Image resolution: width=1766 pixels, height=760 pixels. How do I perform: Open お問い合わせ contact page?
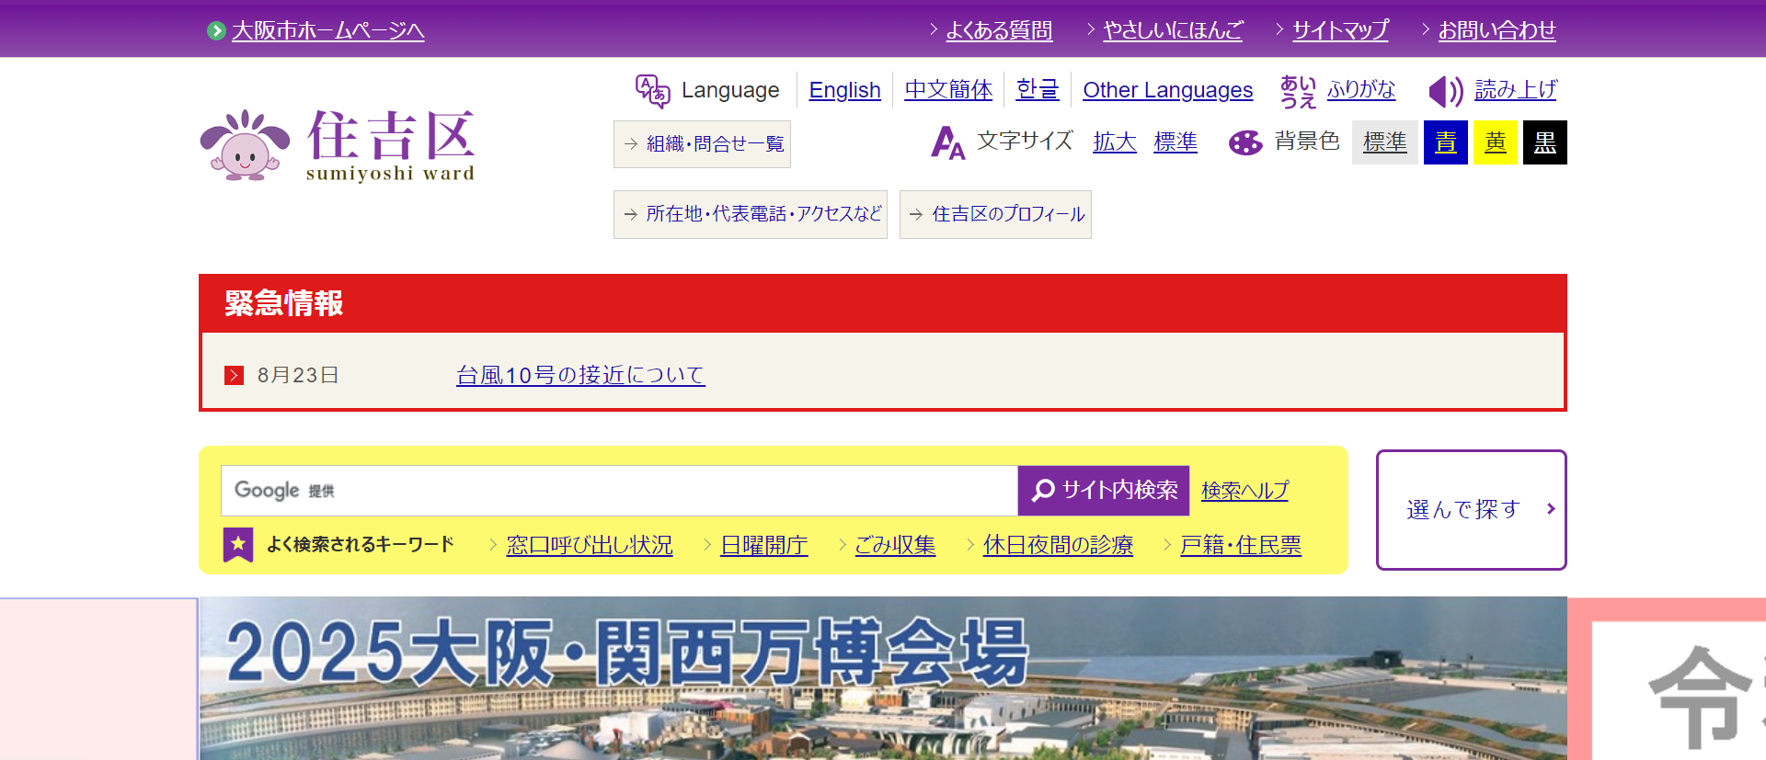[x=1497, y=30]
